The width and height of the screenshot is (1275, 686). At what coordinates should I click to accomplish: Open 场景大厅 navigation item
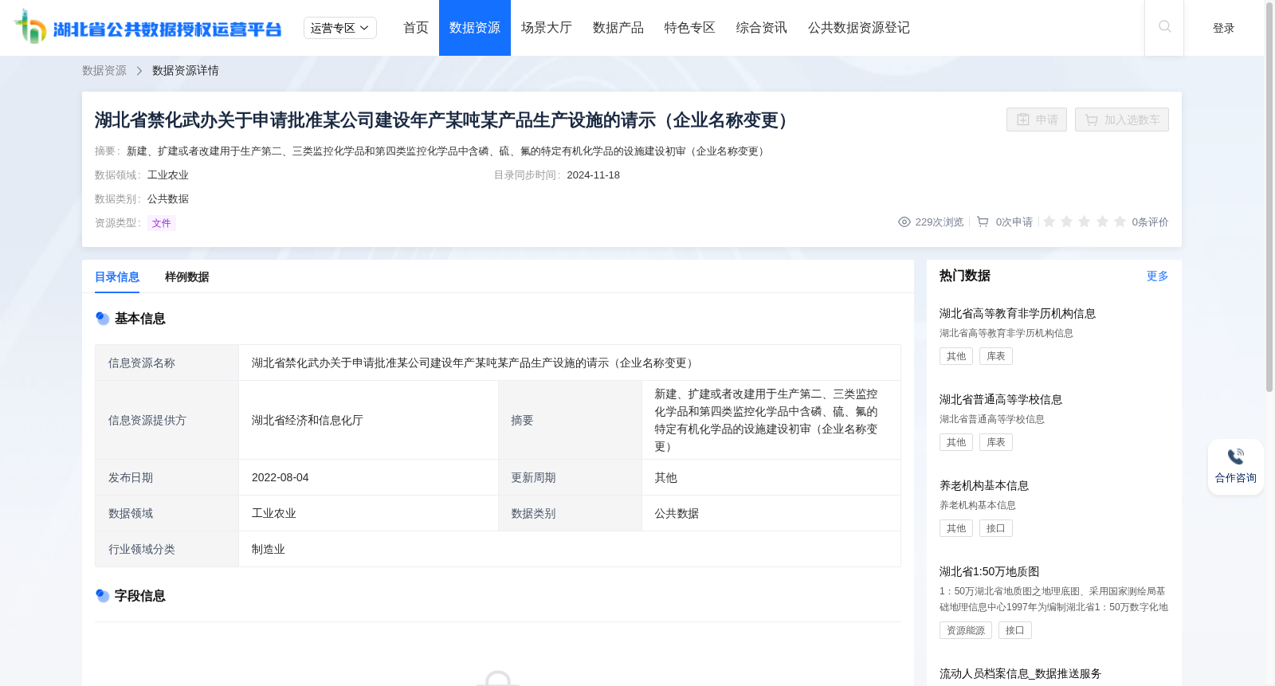point(547,28)
